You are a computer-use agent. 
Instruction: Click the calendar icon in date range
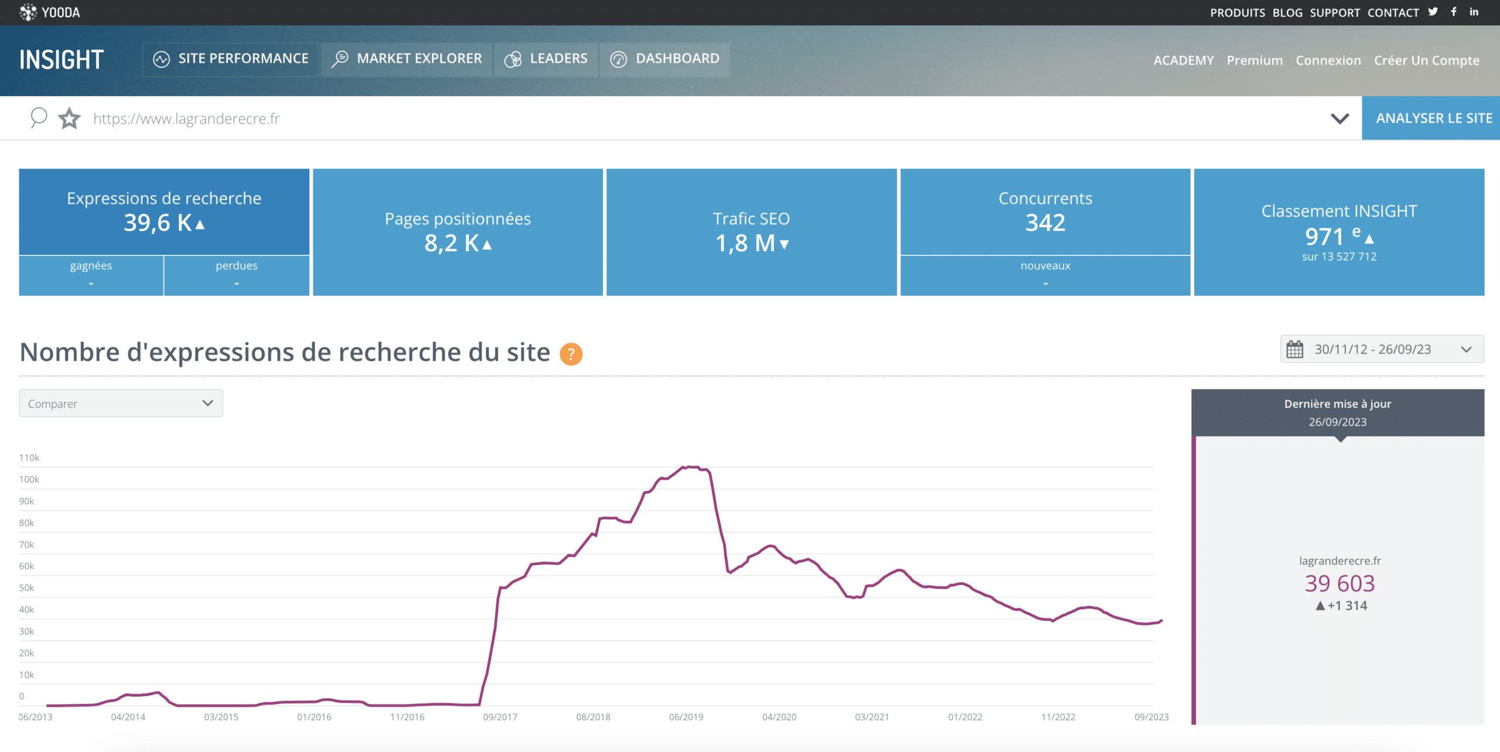[x=1294, y=350]
